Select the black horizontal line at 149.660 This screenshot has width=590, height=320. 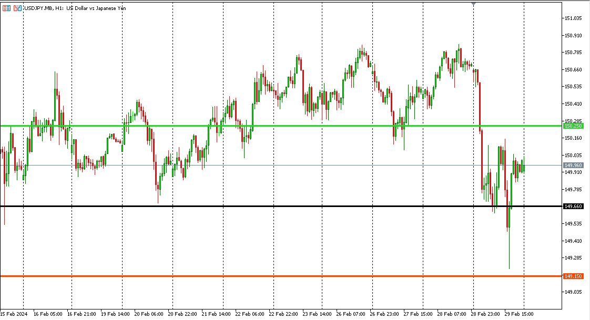(x=281, y=206)
